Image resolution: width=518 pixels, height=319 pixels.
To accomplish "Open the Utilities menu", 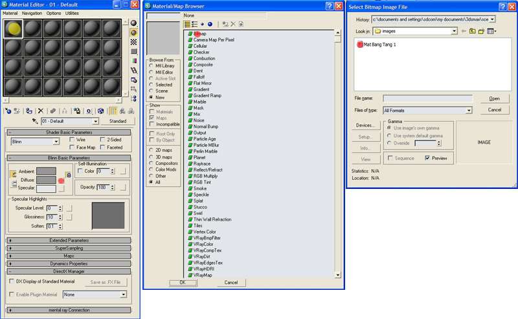I will 72,13.
